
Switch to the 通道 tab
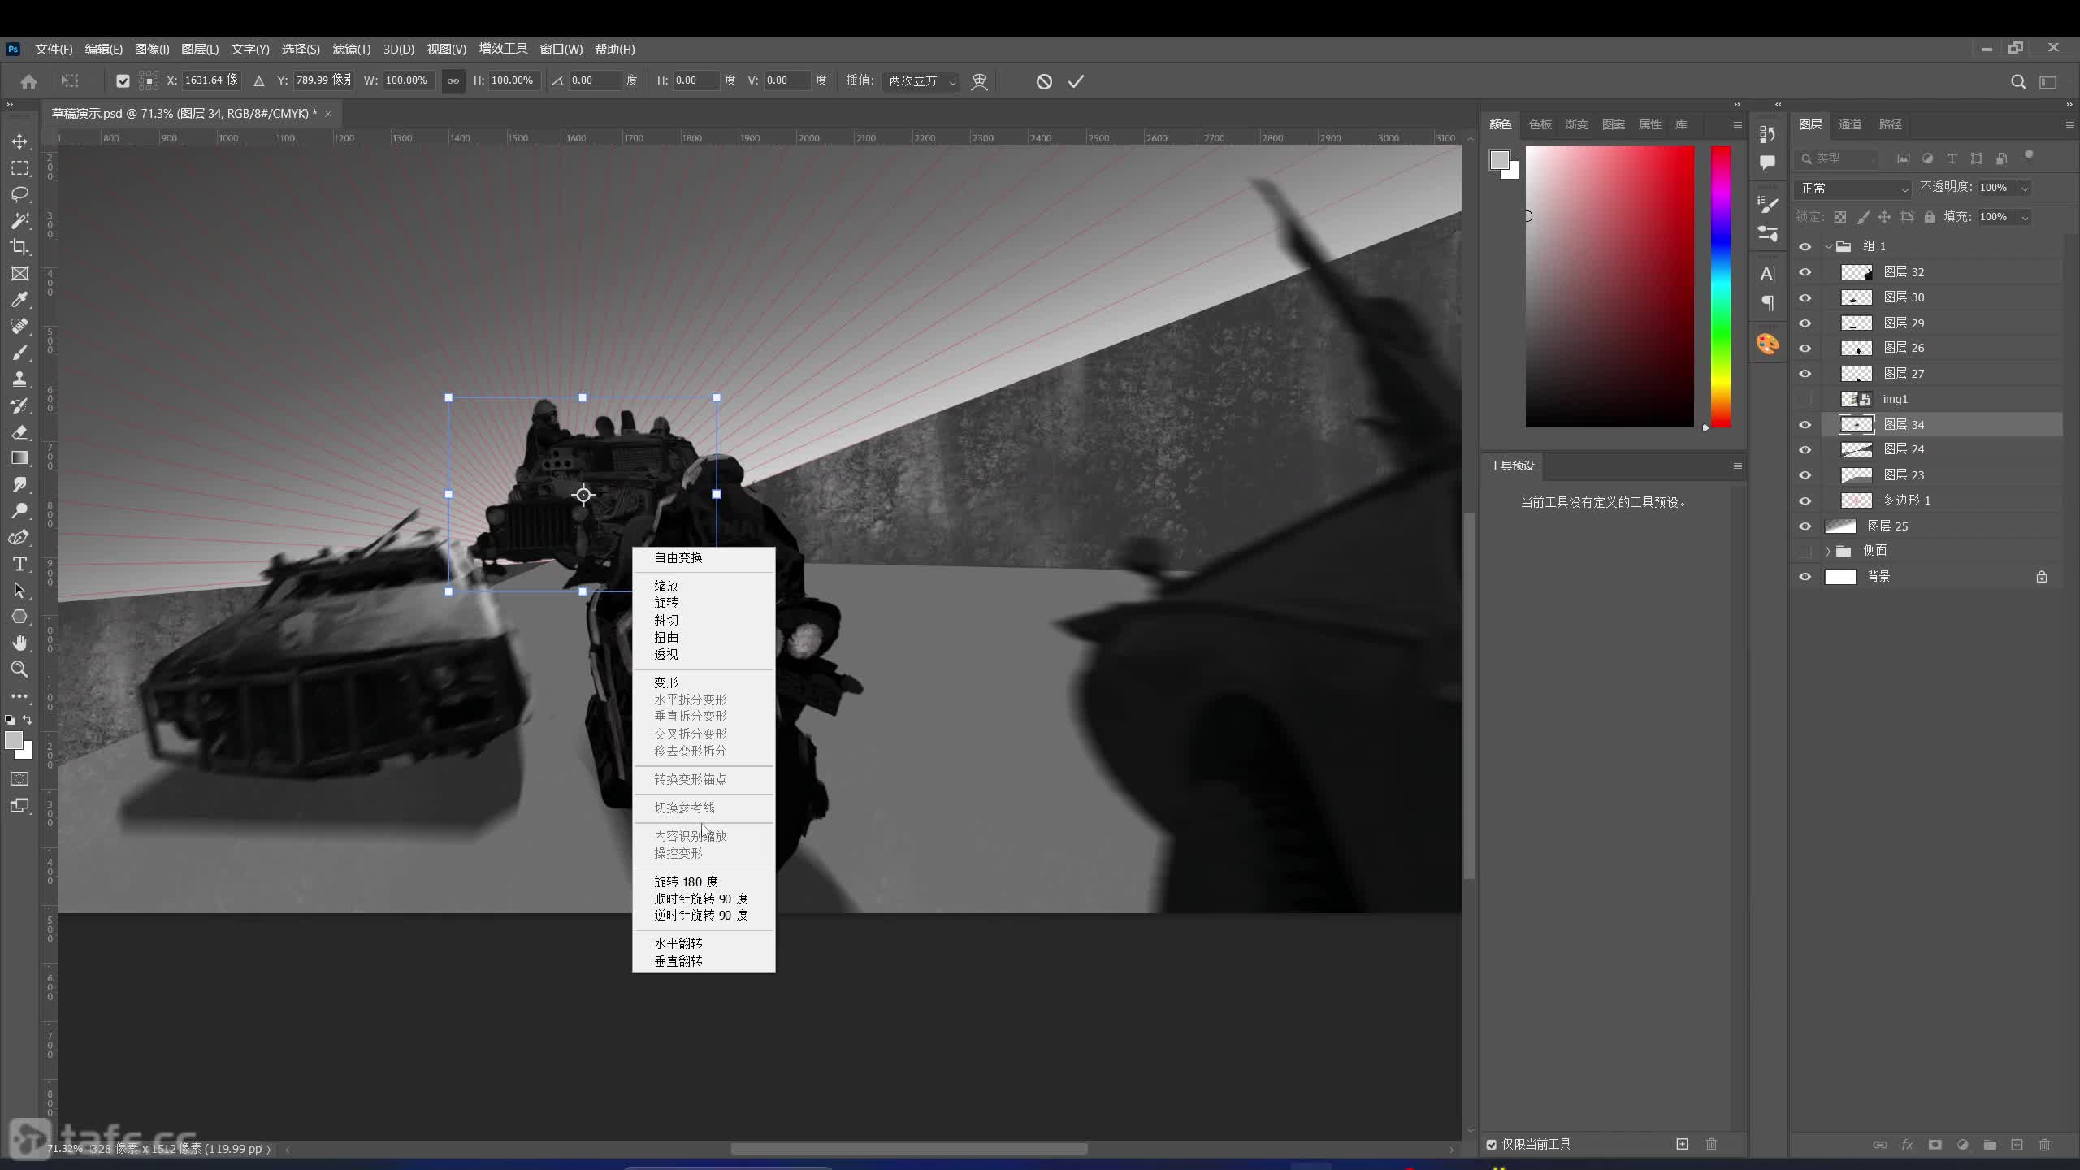click(1850, 124)
